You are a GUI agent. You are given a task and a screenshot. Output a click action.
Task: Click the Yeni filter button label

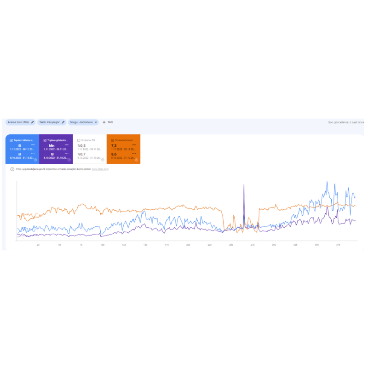coord(110,122)
